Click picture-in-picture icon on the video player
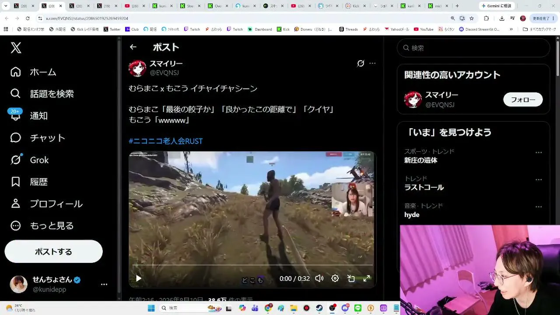Image resolution: width=560 pixels, height=315 pixels. click(x=351, y=278)
